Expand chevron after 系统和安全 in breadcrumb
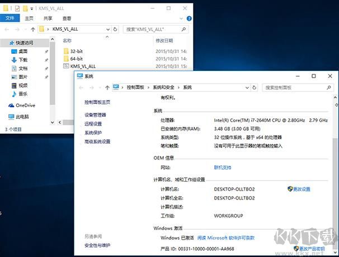Viewport: 339px width, 257px height. 178,88
